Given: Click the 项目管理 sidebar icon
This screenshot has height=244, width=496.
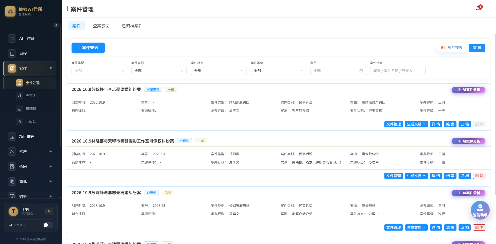Looking at the screenshot, I should [x=12, y=137].
